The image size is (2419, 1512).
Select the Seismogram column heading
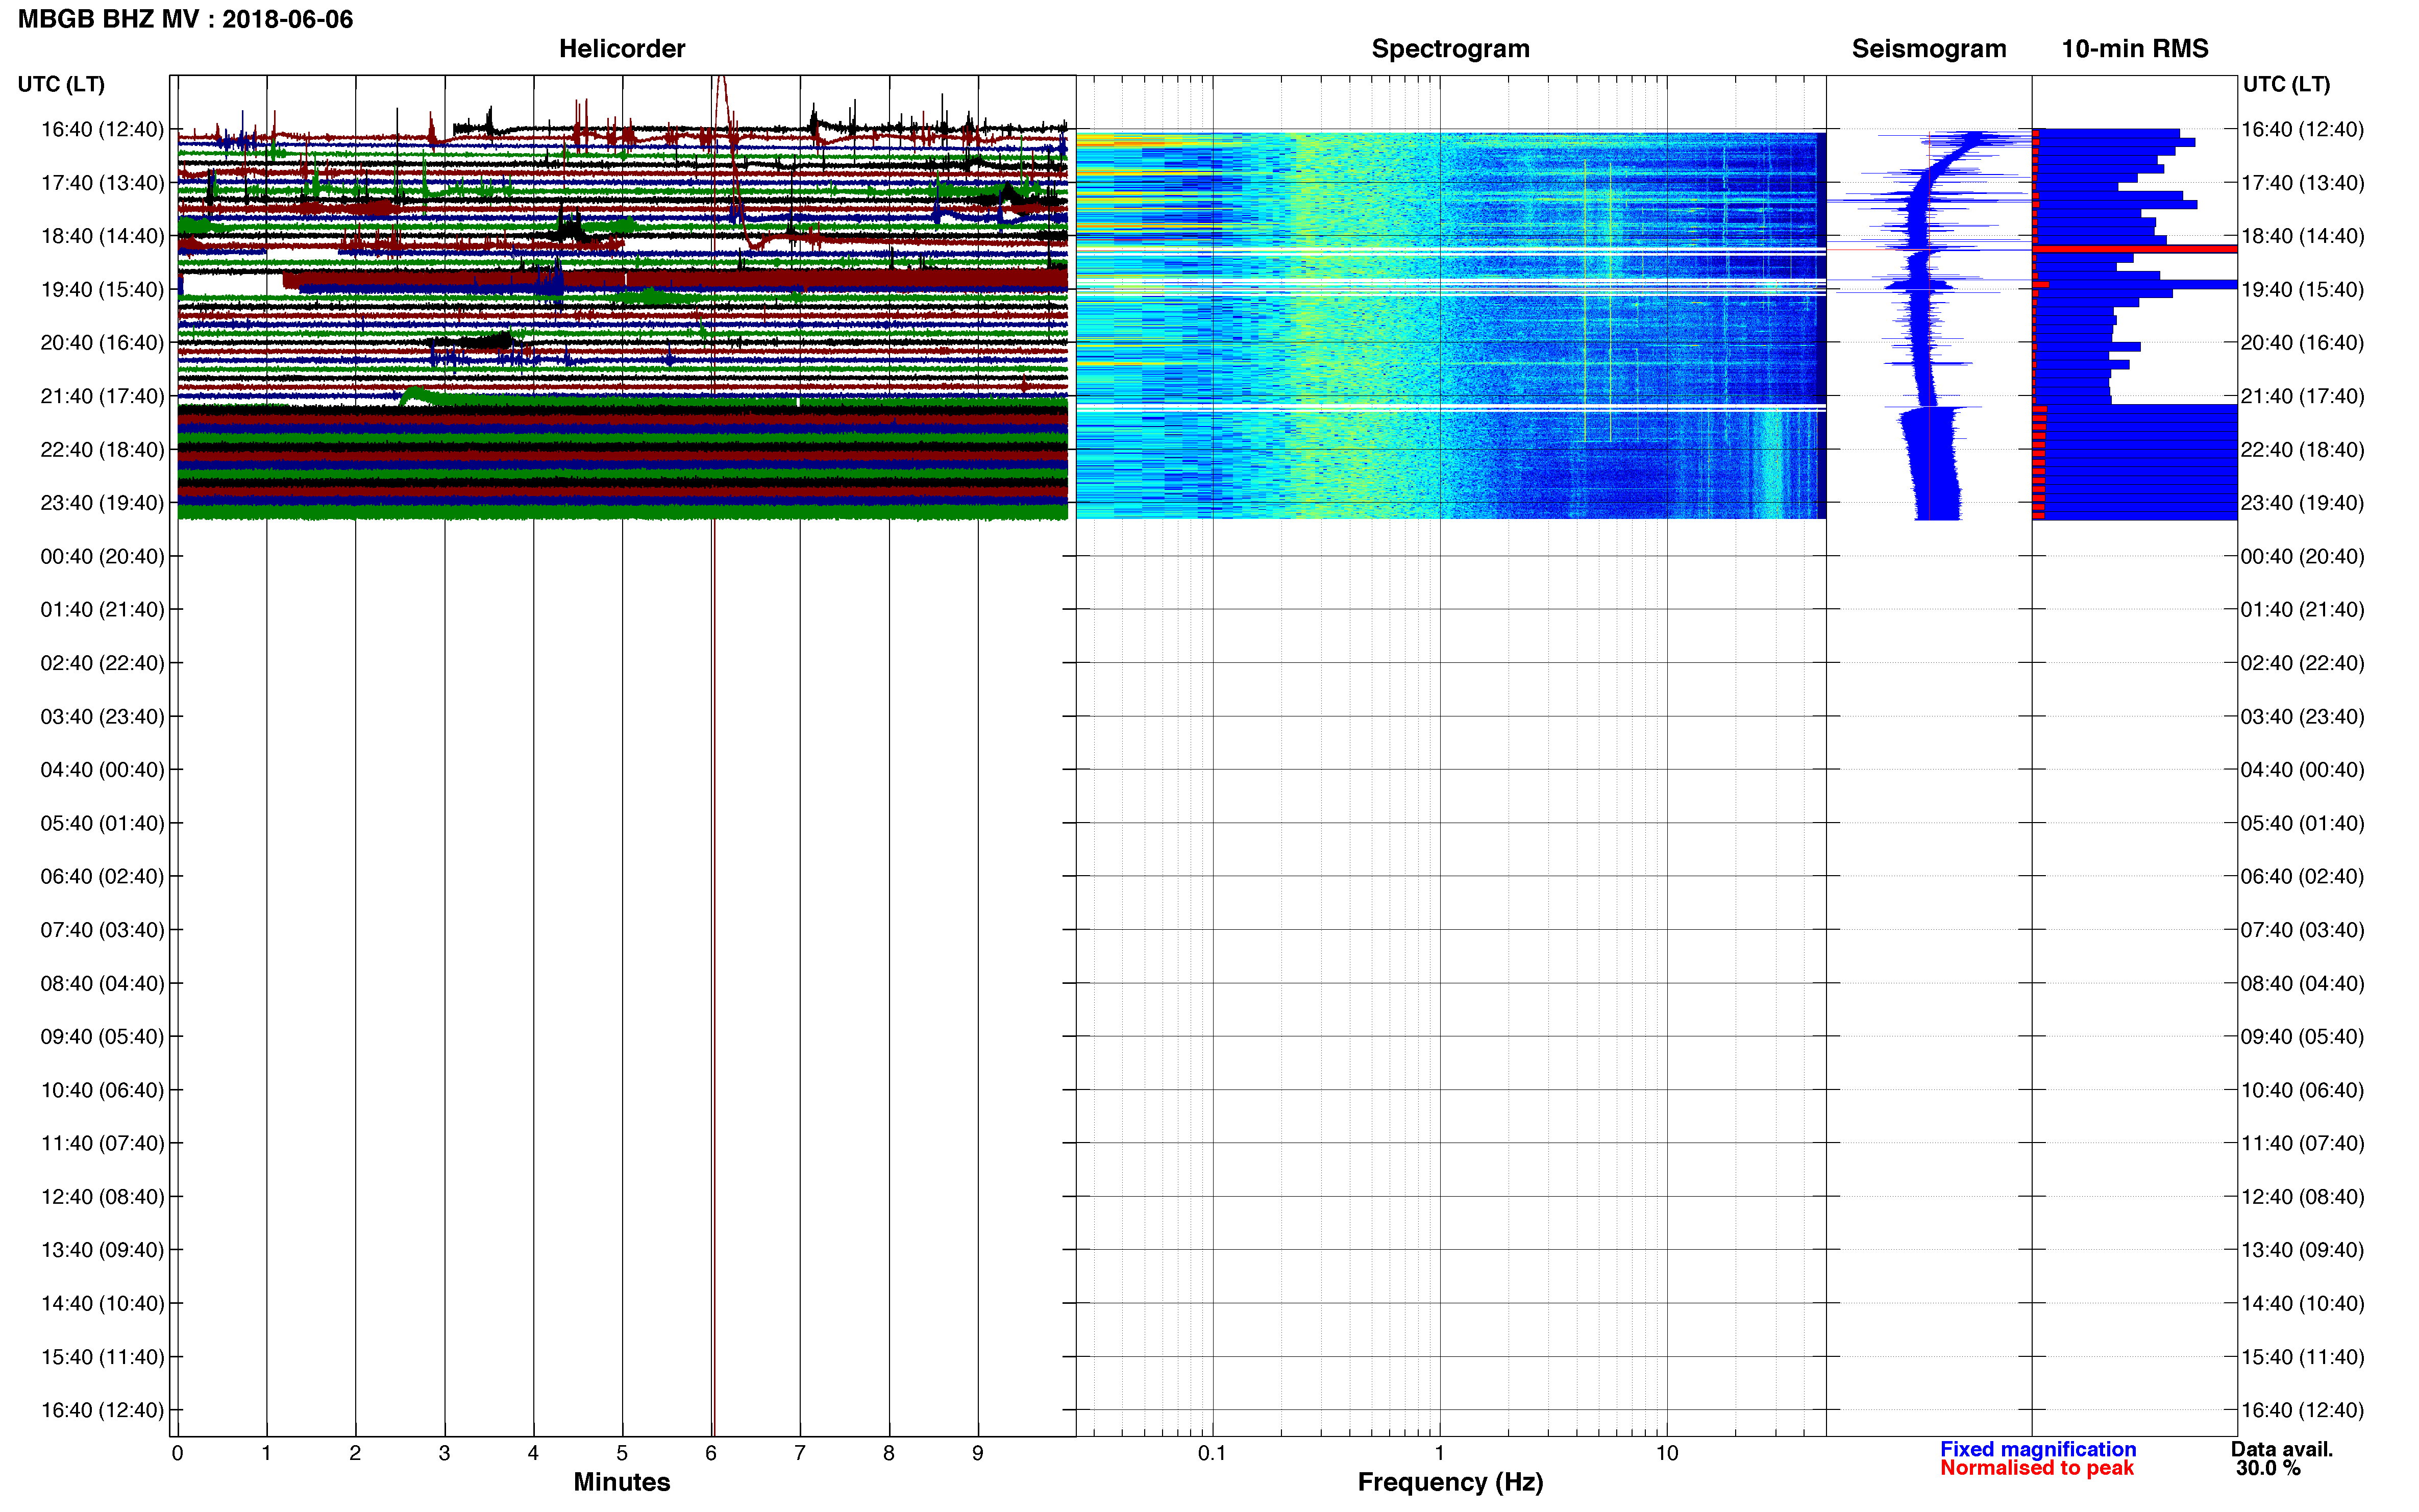1928,49
